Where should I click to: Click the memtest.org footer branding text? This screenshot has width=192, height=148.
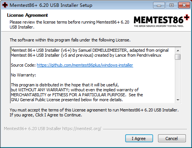tap(53, 129)
